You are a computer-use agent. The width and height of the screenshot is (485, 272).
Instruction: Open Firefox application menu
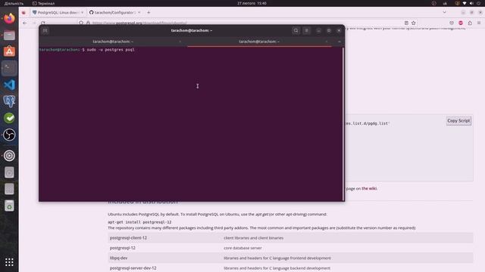(479, 23)
